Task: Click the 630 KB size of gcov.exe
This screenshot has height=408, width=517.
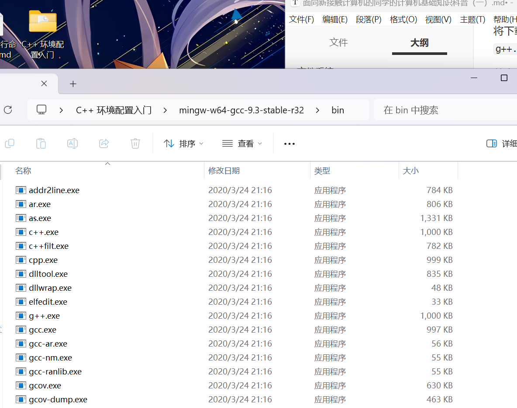Action: 440,386
